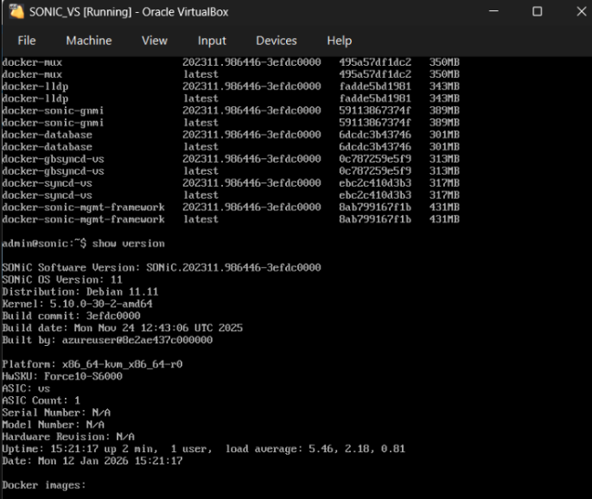Viewport: 592px width, 499px height.
Task: Click the 'Serial Number: N/A' line
Action: pos(56,413)
